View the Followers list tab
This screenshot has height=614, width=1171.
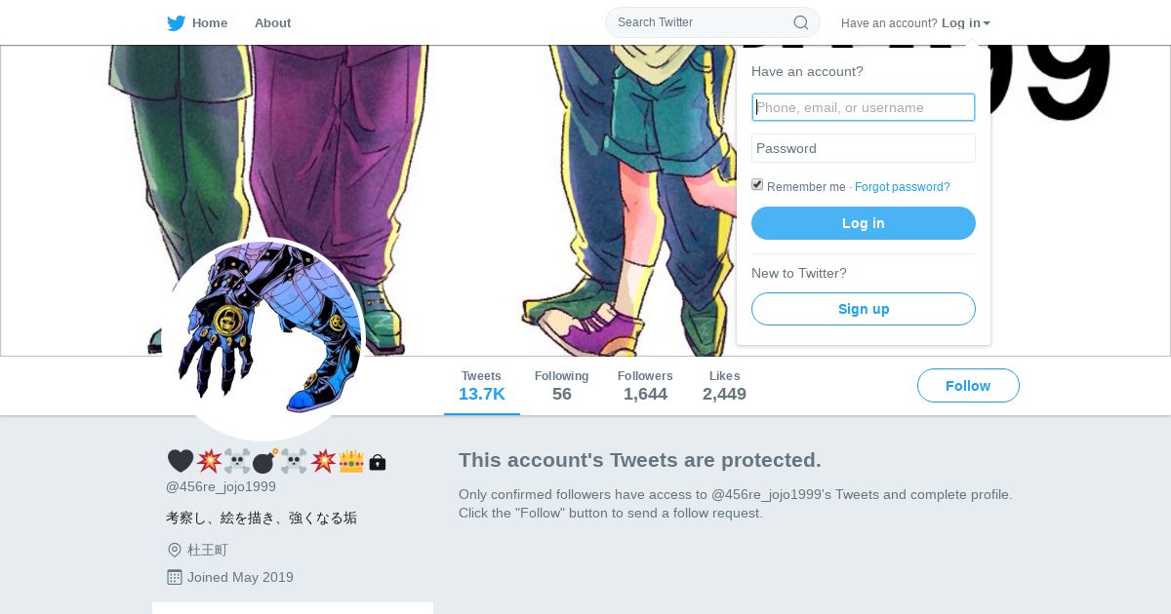click(645, 386)
